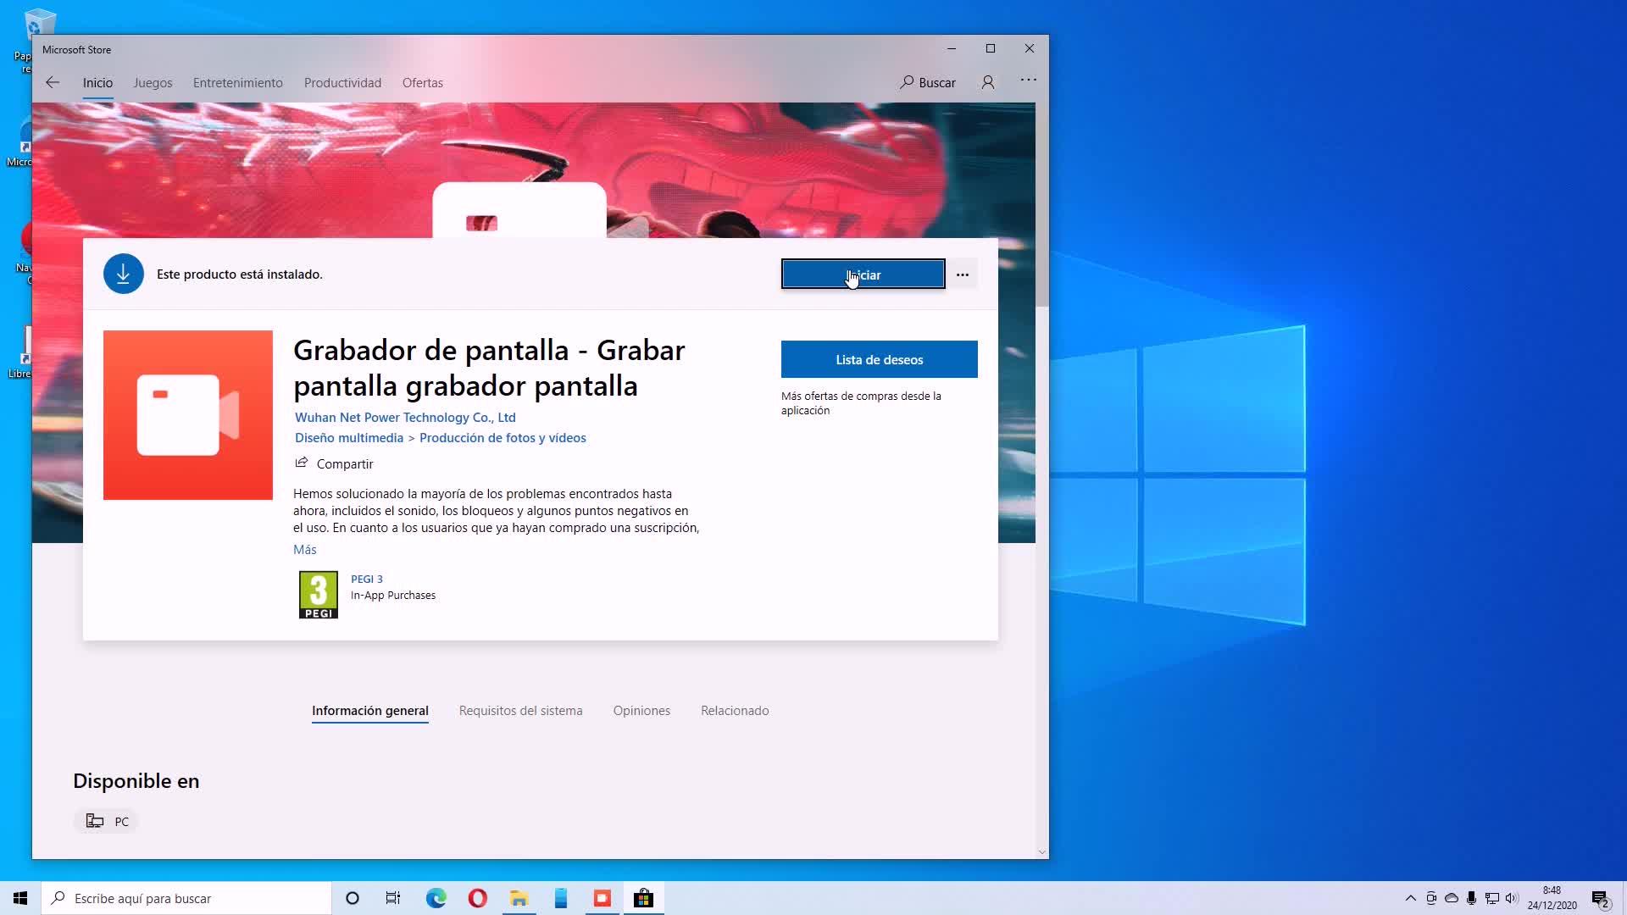This screenshot has height=915, width=1627.
Task: Click the Store page vertical scrollbar
Action: (x=1042, y=203)
